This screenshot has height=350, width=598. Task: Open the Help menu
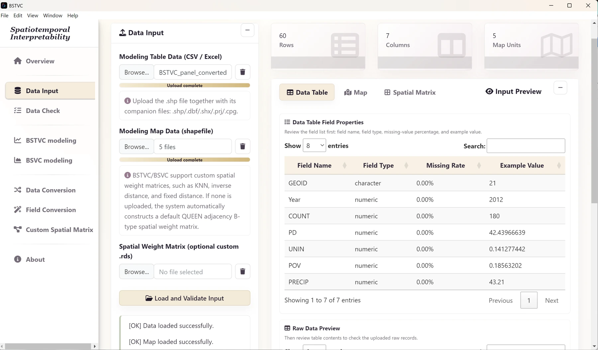pos(73,16)
